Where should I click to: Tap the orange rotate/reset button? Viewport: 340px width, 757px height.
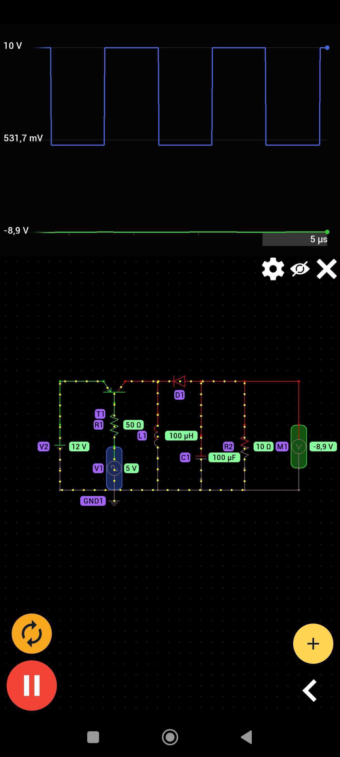tap(32, 634)
